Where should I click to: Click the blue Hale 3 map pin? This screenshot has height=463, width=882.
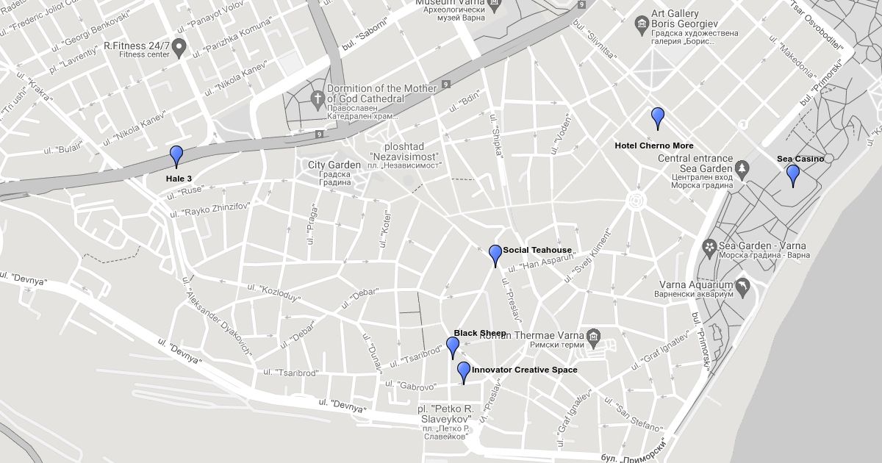[x=176, y=157]
